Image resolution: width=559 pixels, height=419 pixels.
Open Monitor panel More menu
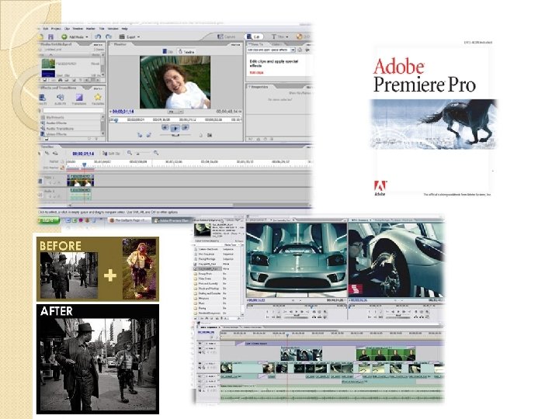click(x=235, y=44)
